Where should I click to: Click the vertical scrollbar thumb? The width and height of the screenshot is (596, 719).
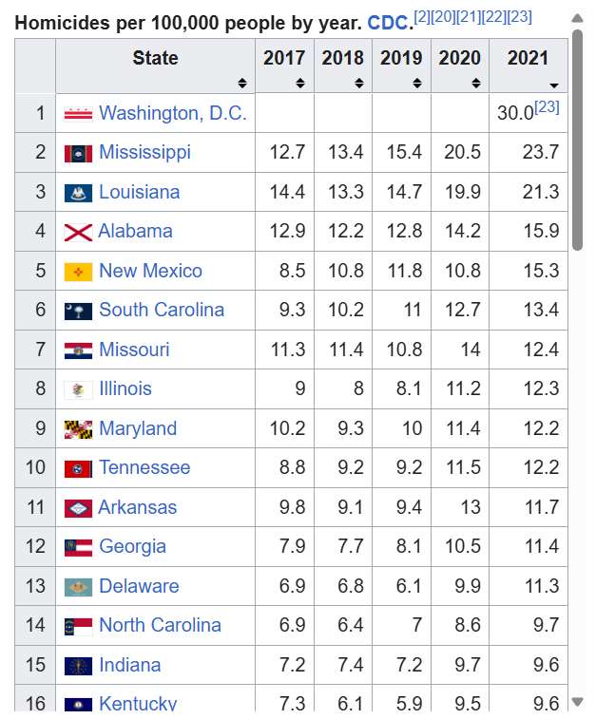click(x=577, y=138)
